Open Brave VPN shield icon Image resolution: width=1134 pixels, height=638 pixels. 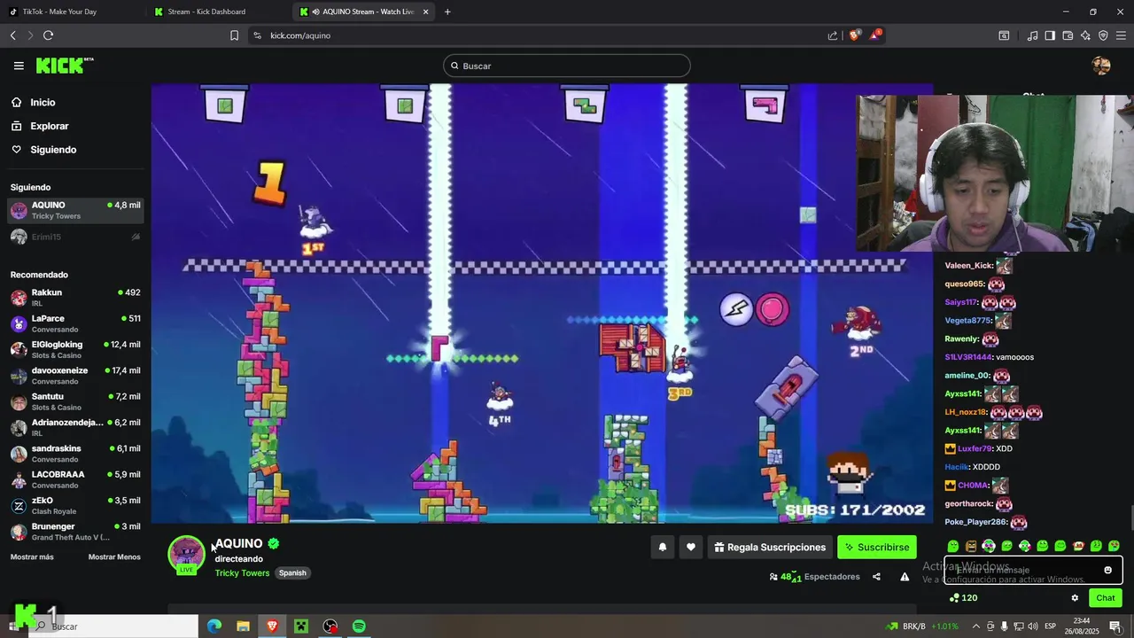point(1103,35)
